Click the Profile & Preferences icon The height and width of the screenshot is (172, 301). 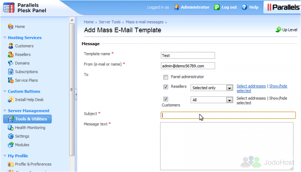coord(11,164)
